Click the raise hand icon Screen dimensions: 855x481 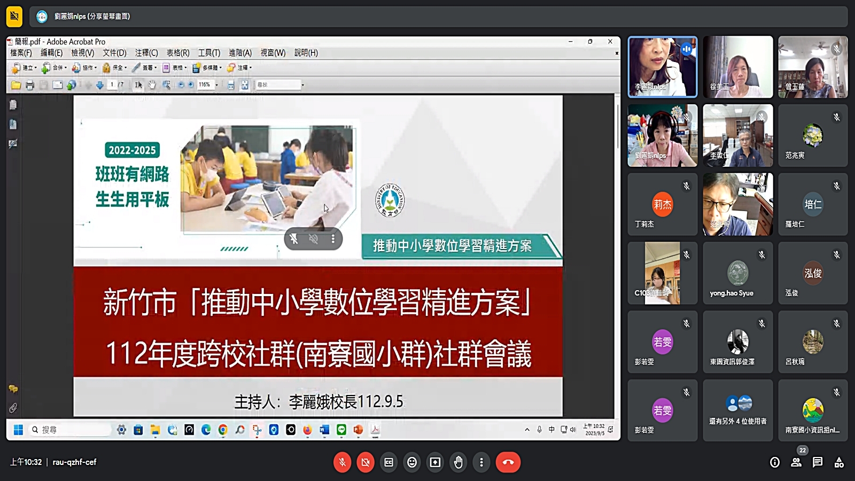point(458,462)
